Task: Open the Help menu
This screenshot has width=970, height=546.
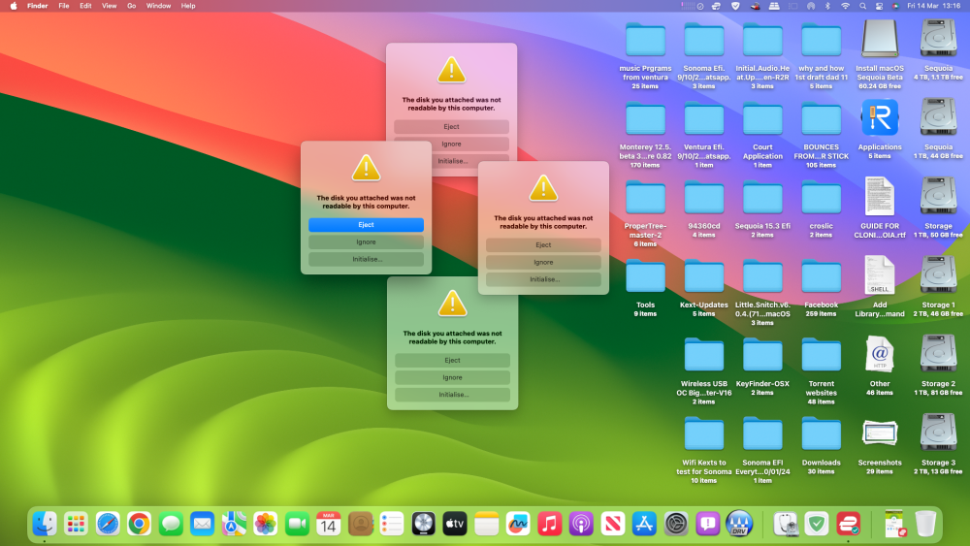Action: coord(188,6)
